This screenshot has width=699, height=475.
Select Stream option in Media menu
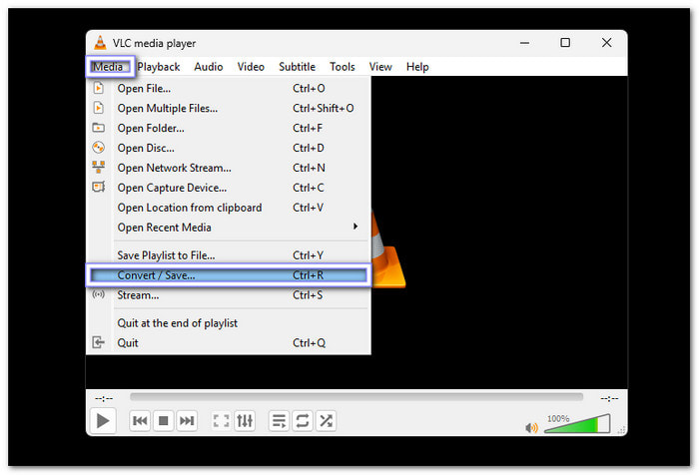139,294
